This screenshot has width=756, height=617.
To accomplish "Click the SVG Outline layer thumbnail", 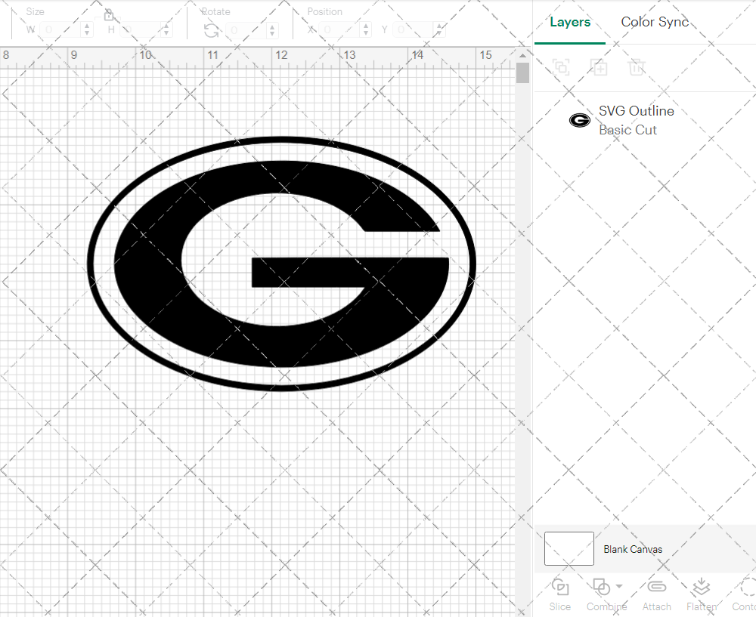I will [579, 119].
